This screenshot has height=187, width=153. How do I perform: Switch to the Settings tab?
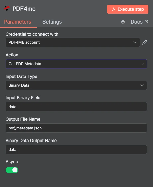point(52,22)
